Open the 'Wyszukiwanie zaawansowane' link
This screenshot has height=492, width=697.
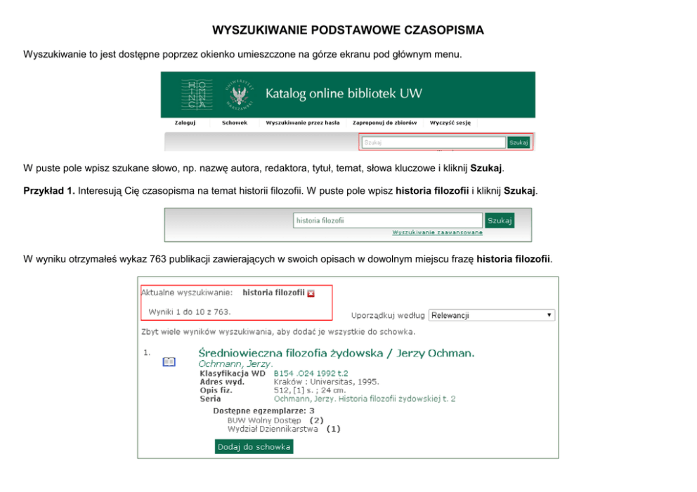(437, 232)
